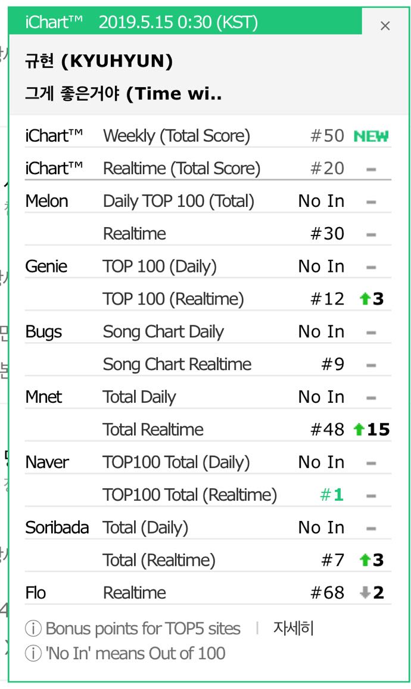Open the 자세히 details link
The image size is (411, 689).
293,628
